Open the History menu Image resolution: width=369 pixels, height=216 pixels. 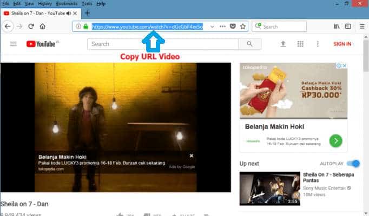tap(45, 4)
